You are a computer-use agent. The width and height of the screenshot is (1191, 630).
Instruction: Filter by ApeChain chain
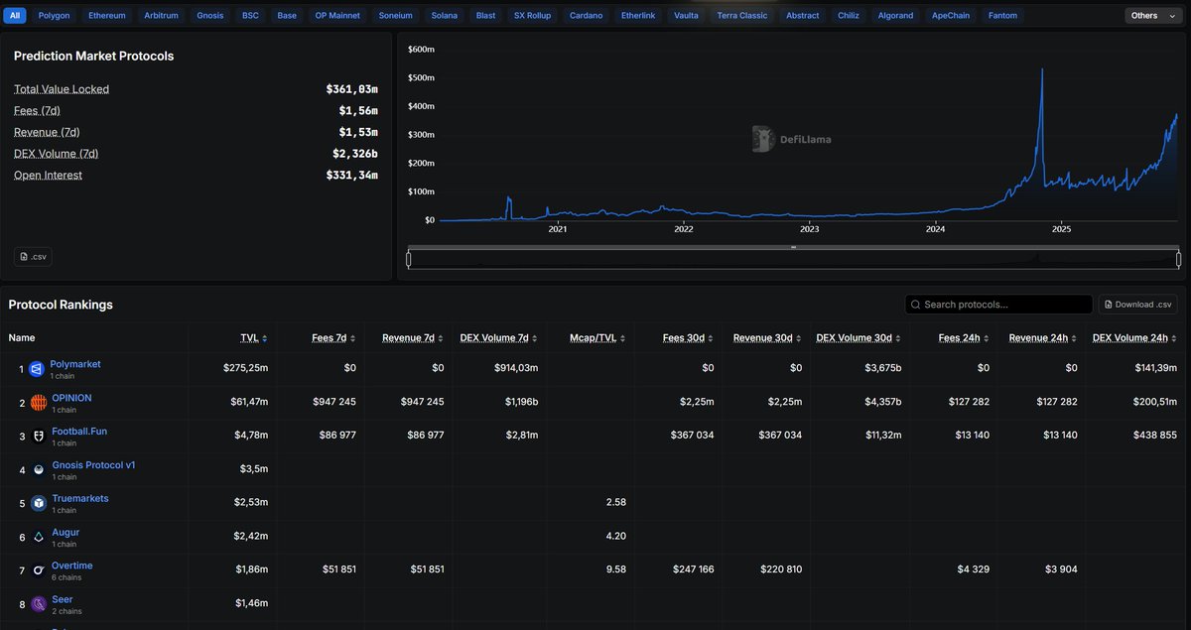tap(951, 16)
